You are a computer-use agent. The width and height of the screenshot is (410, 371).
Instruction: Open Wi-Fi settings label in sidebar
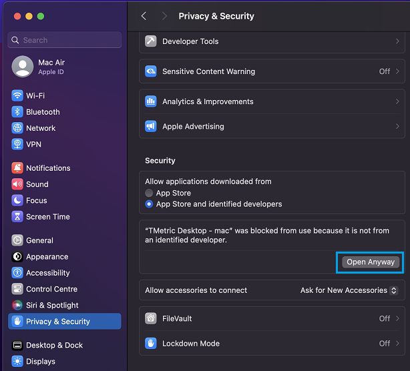[35, 95]
